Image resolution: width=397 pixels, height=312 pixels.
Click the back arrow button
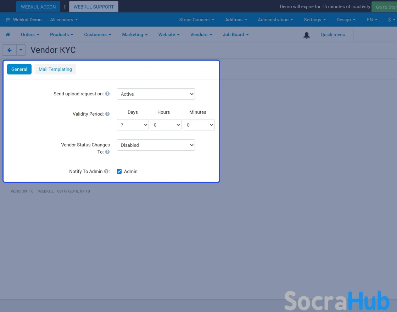[x=10, y=50]
